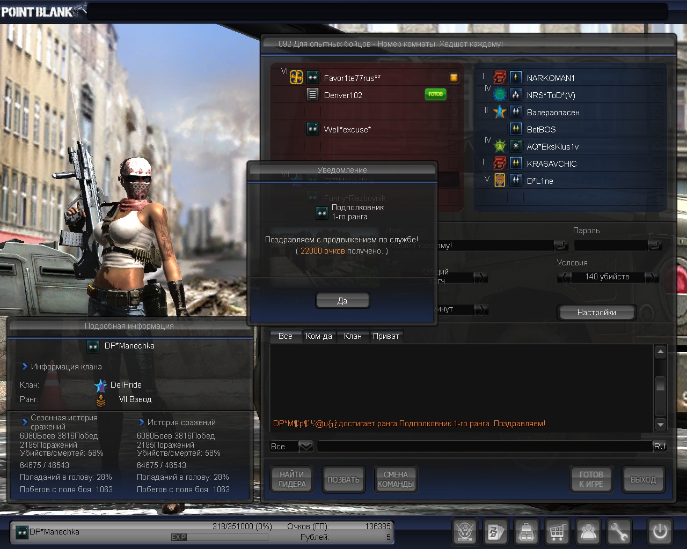Open the shop cart icon
Screen dimensions: 687x549
tap(558, 532)
